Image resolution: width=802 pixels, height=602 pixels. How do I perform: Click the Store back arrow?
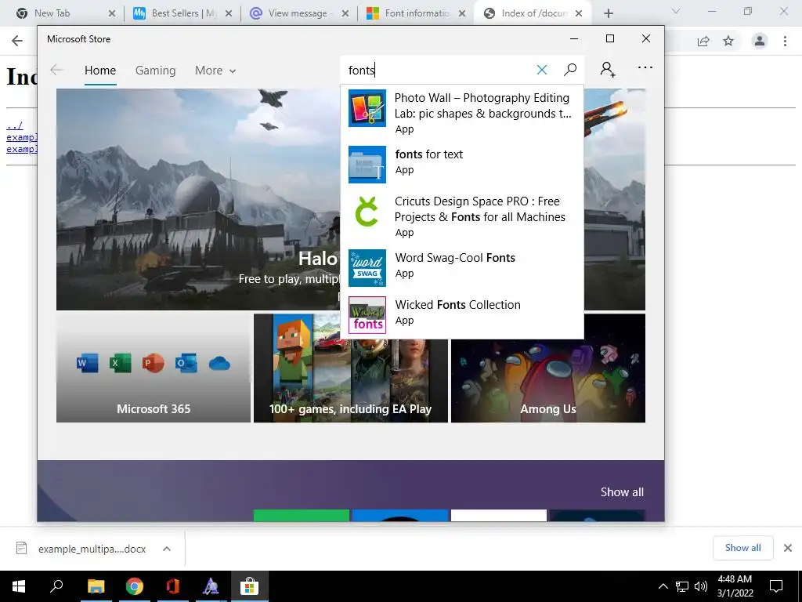56,70
